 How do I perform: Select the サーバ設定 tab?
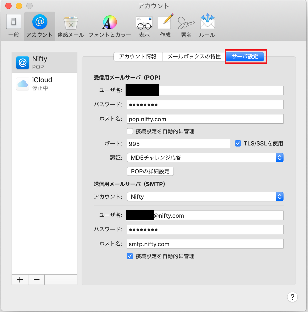[x=245, y=56]
